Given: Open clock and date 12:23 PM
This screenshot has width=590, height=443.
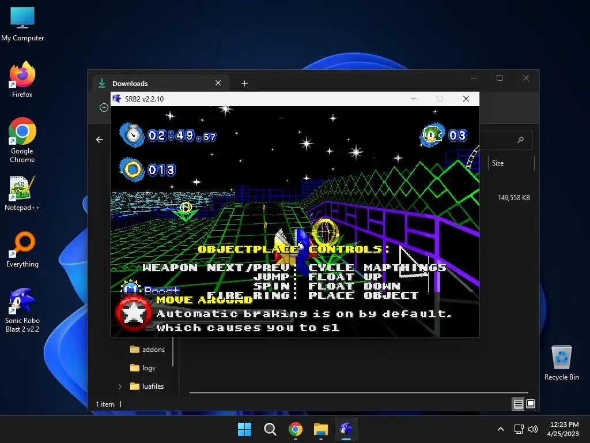Looking at the screenshot, I should coord(563,429).
